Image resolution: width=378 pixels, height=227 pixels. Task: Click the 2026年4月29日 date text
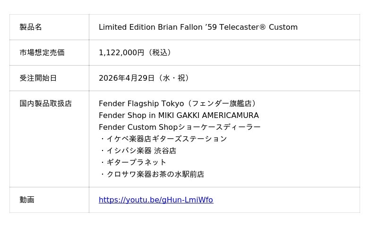[127, 78]
